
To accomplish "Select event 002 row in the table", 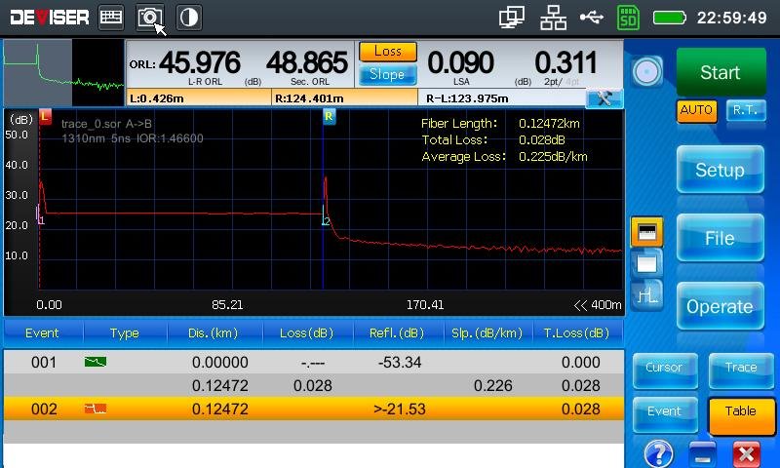I will [312, 409].
